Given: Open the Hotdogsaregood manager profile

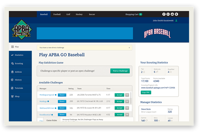Looking at the screenshot, I should (47, 95).
